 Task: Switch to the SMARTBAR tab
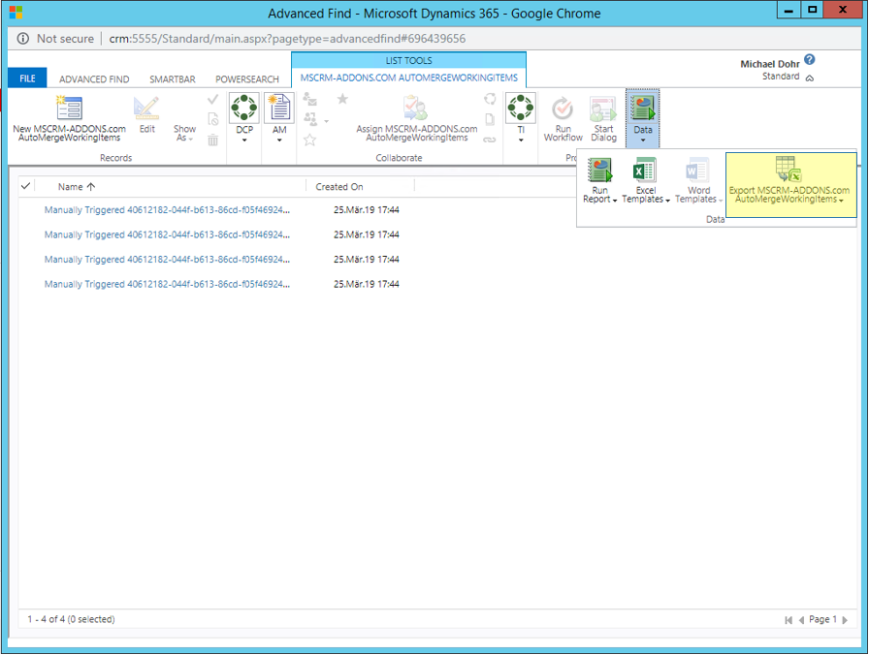[x=173, y=79]
